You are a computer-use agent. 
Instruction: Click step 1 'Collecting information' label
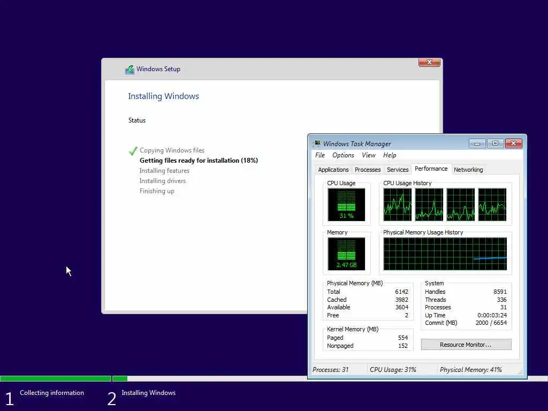click(x=52, y=393)
